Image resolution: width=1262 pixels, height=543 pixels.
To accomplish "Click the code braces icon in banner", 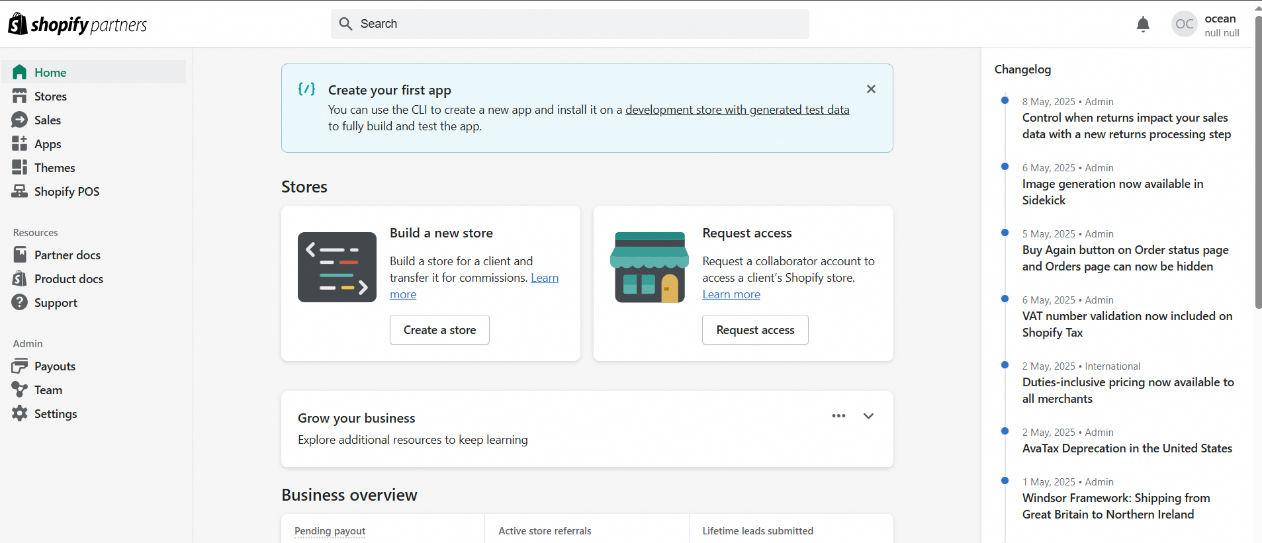I will [x=306, y=89].
